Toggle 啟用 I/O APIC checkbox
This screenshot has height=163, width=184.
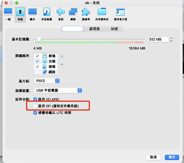(x=35, y=99)
